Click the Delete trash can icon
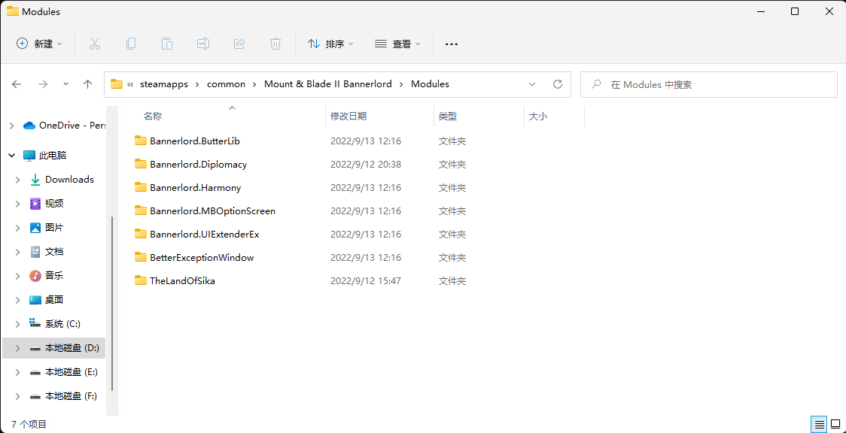This screenshot has width=846, height=433. (x=275, y=44)
